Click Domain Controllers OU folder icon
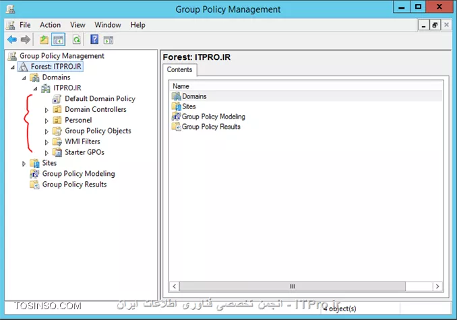Image resolution: width=457 pixels, height=320 pixels. coord(57,110)
